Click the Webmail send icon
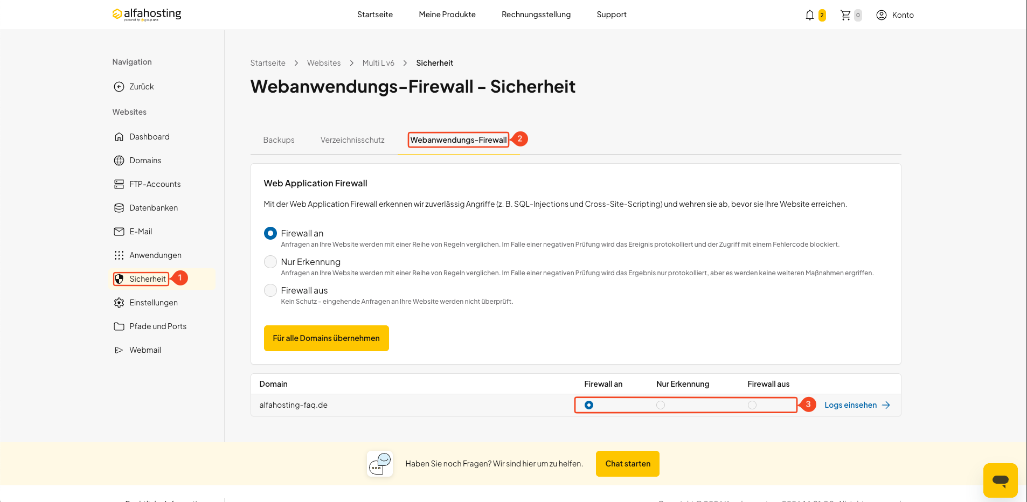The height and width of the screenshot is (502, 1027). pos(119,350)
